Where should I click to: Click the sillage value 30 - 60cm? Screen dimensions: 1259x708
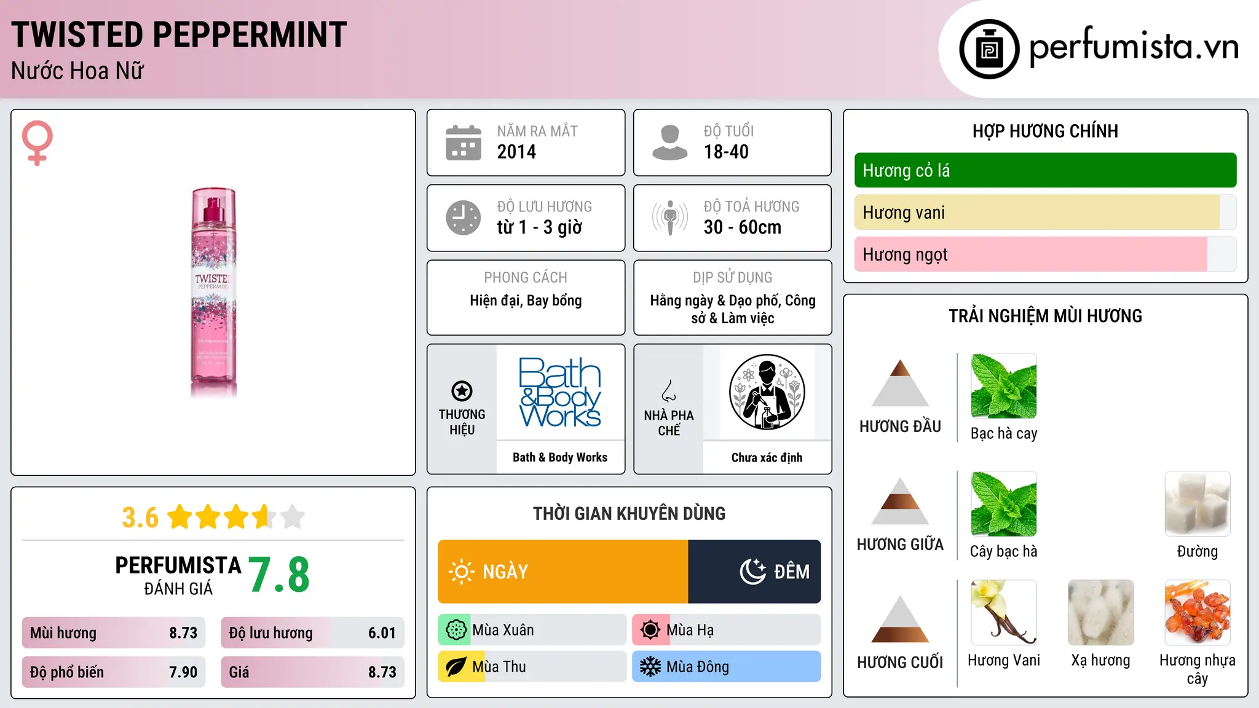click(743, 227)
